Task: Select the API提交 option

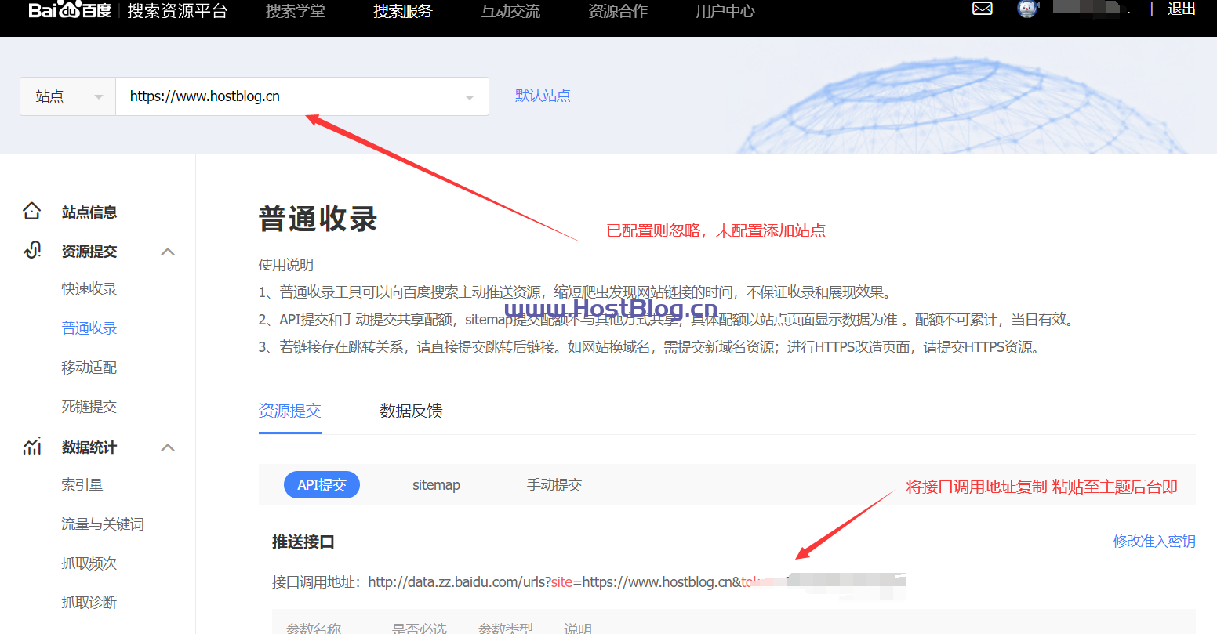Action: (322, 485)
